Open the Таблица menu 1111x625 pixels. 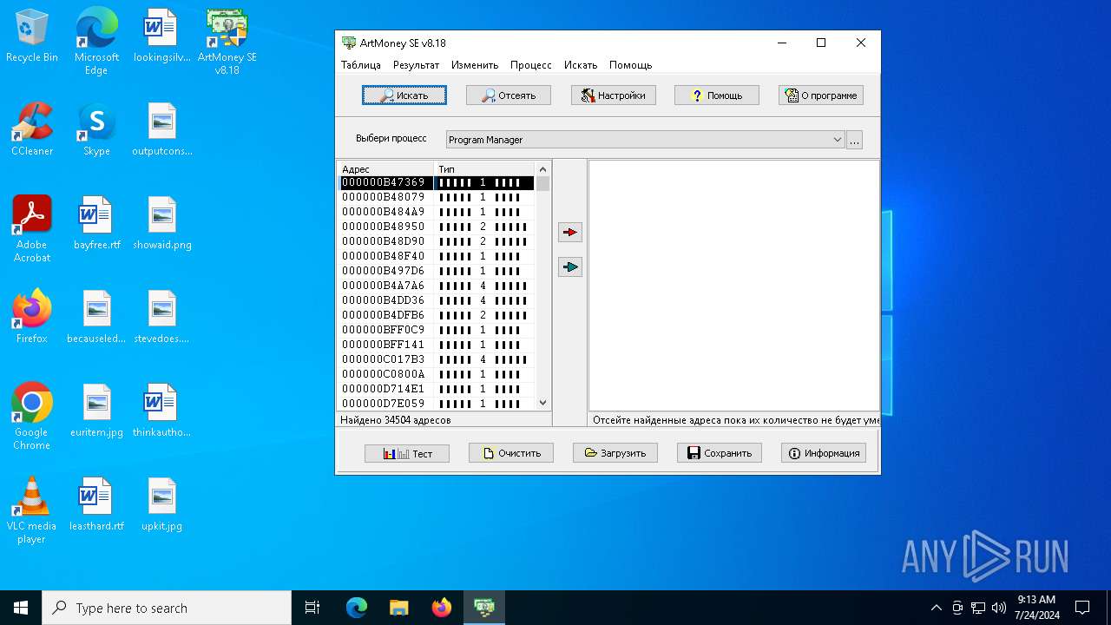pyautogui.click(x=361, y=65)
